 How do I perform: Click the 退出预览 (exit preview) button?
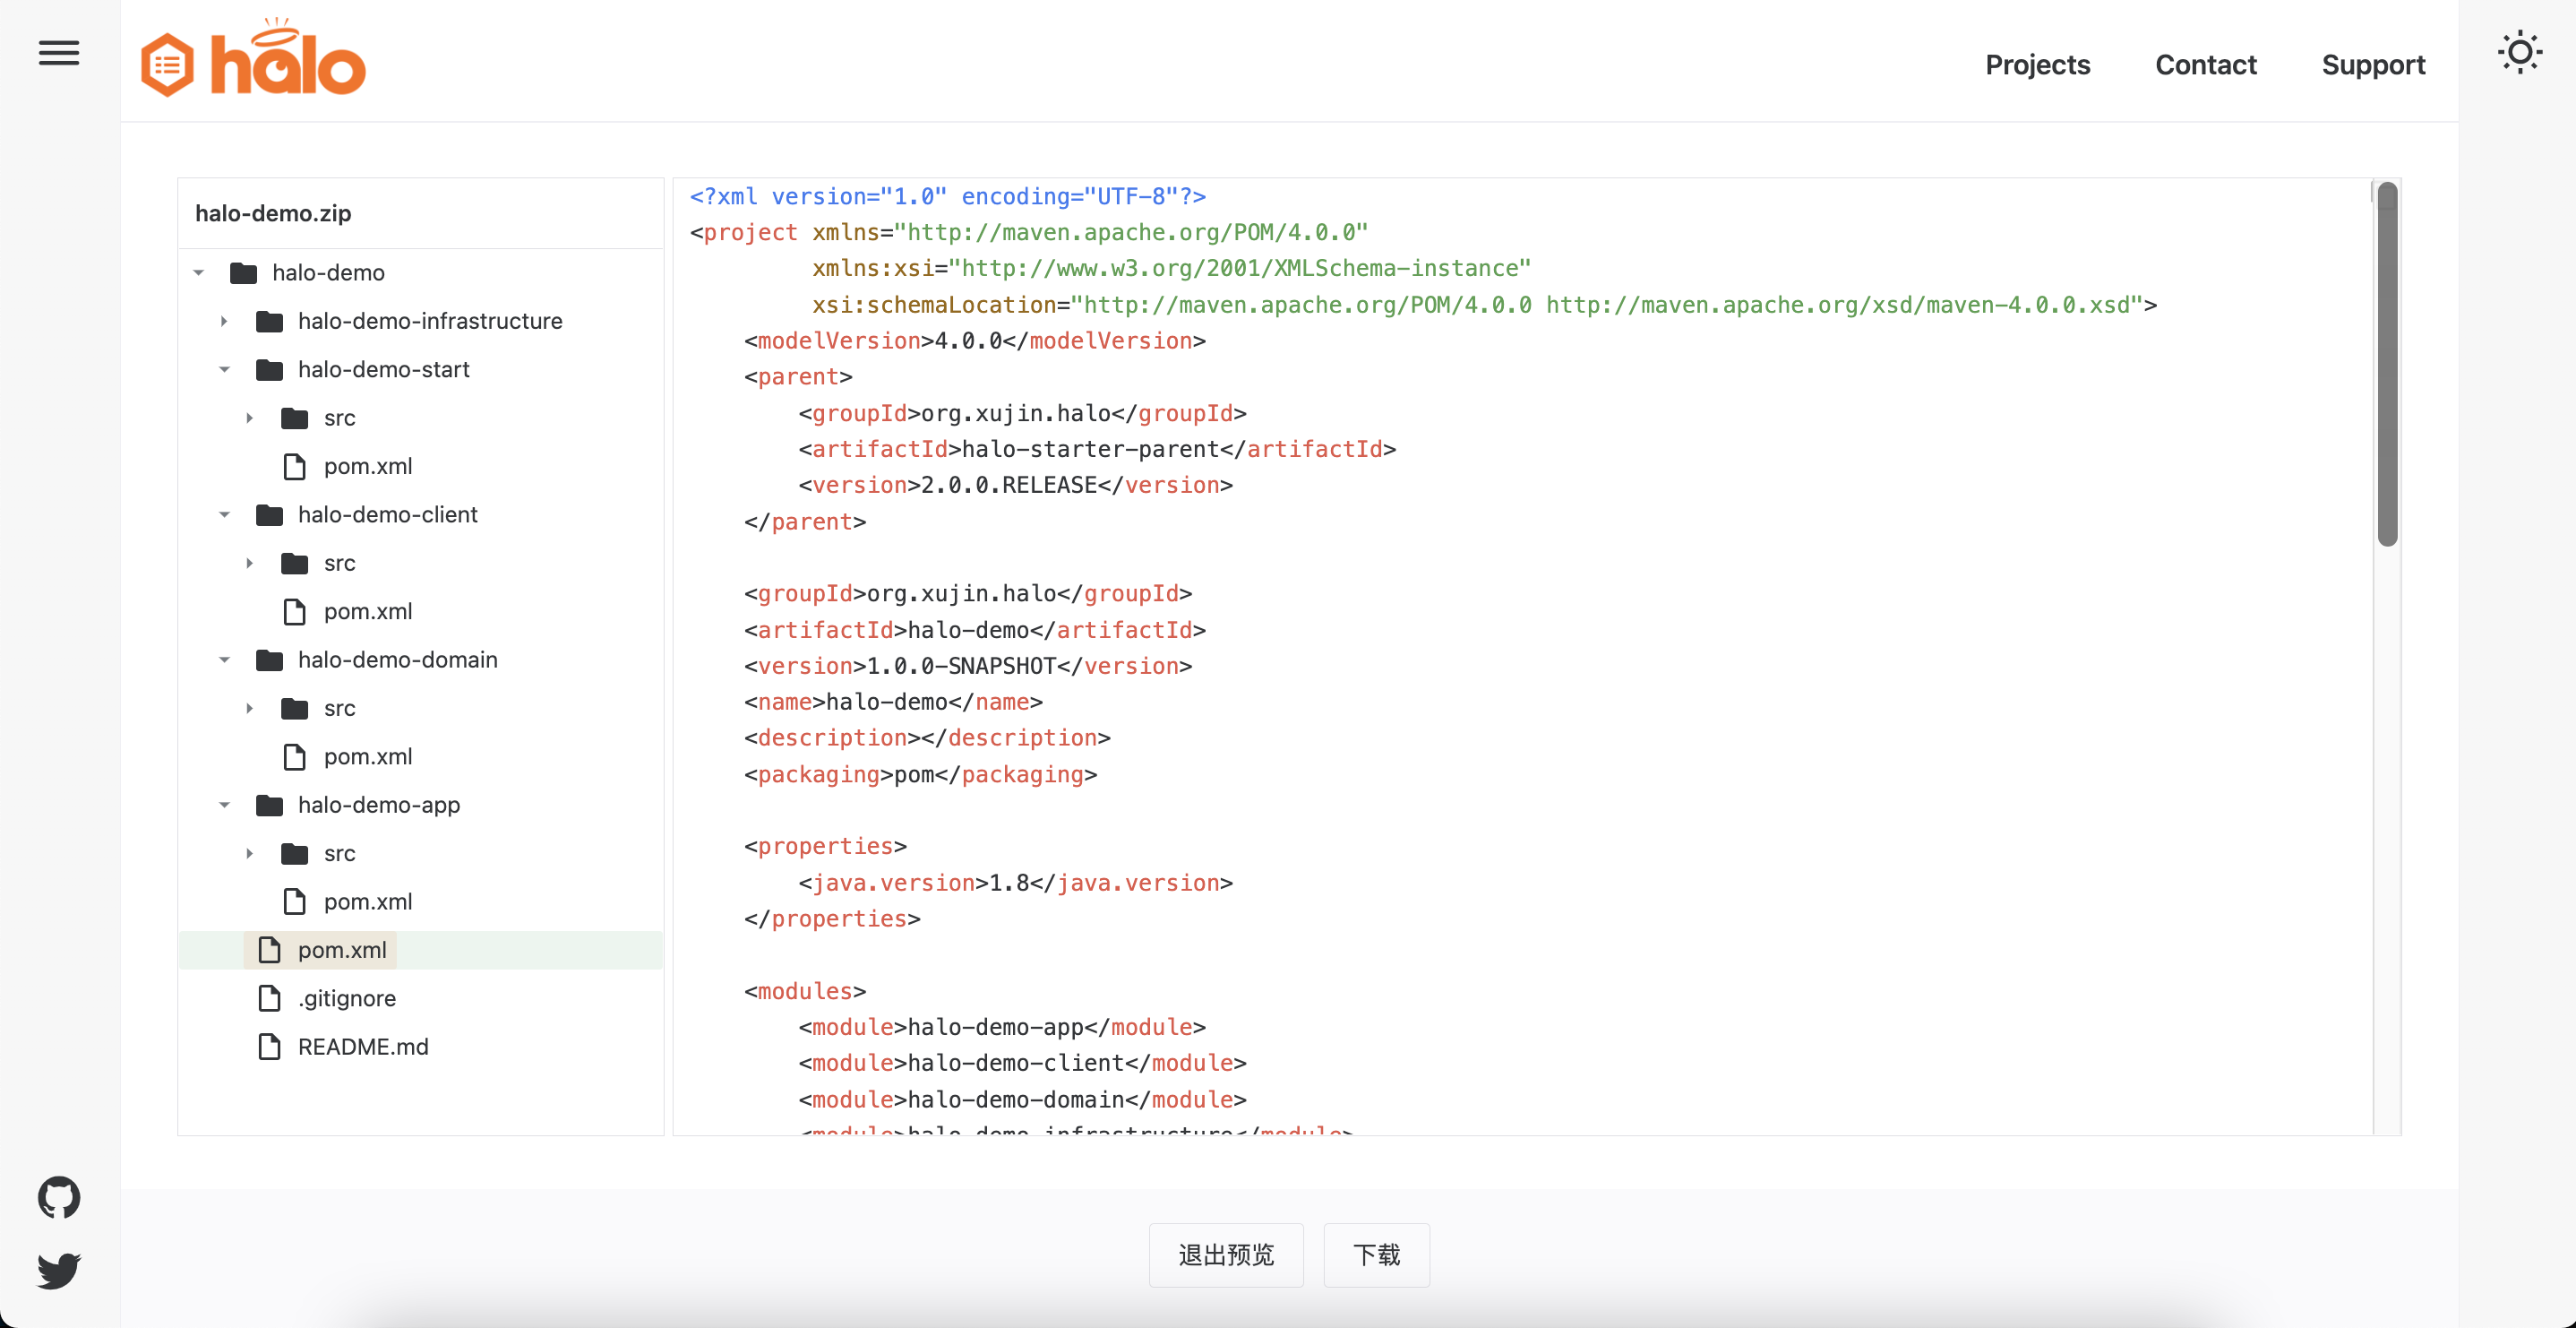[1226, 1255]
